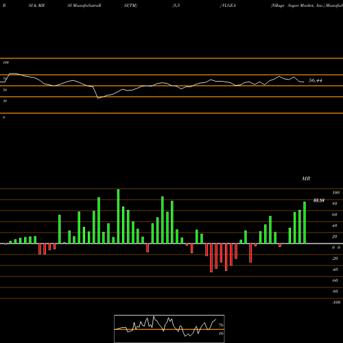343x343 pixels.
Task: Click the 0 label below the RSI panel
Action: (x=3, y=117)
